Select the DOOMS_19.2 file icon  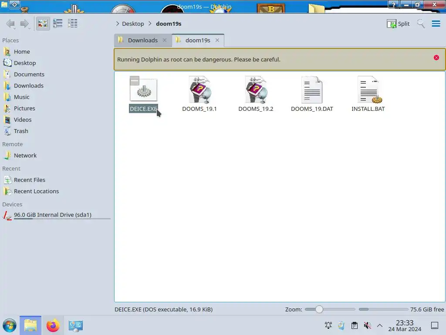[x=256, y=89]
